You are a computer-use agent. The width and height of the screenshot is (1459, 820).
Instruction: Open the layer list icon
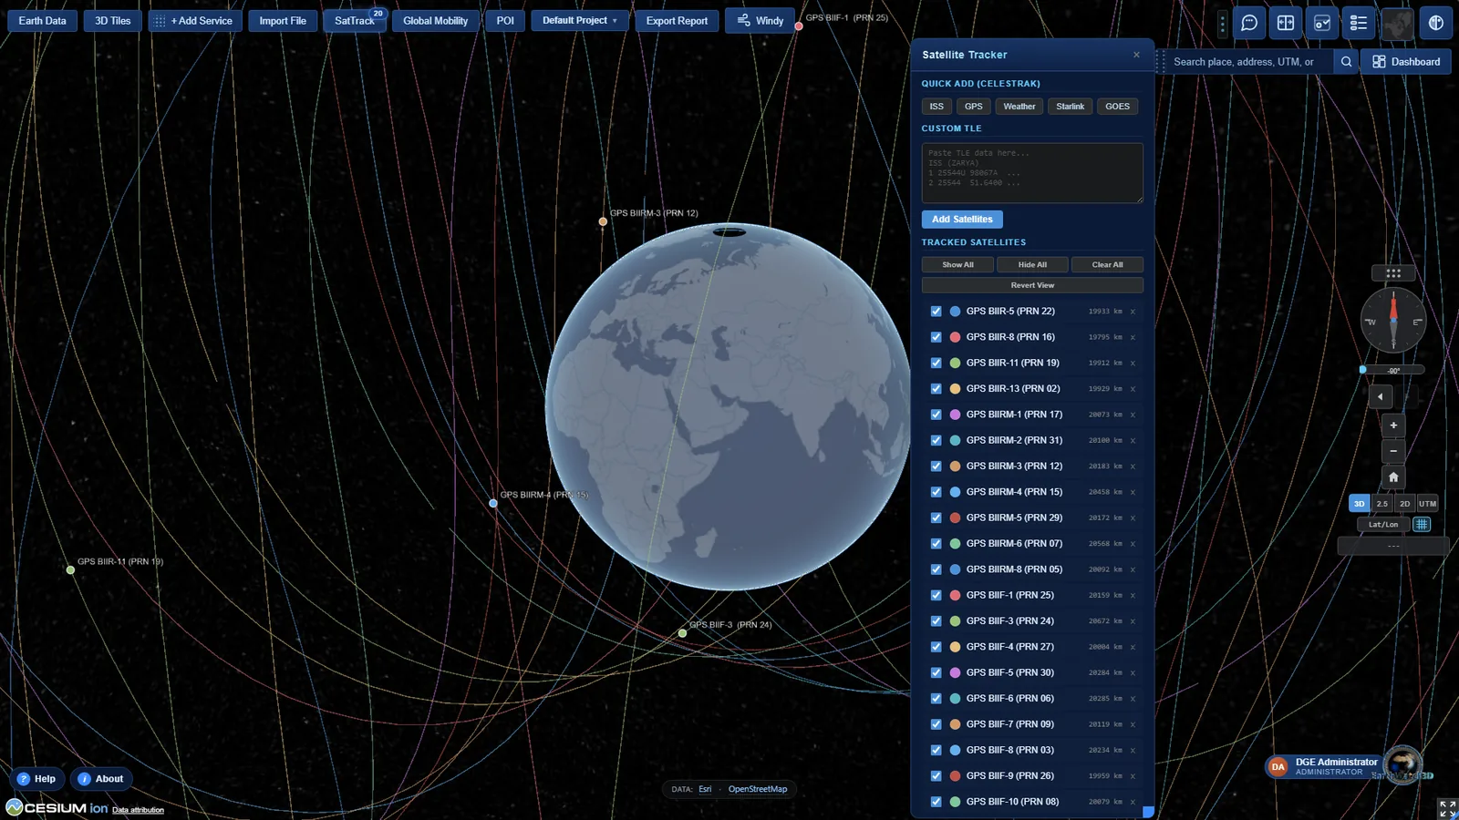point(1359,23)
